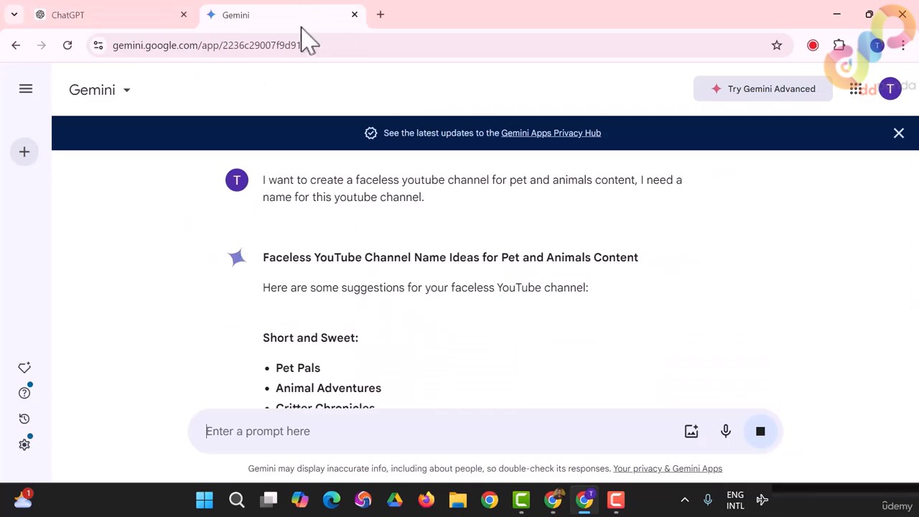Click the T avatar beside the user prompt
Image resolution: width=919 pixels, height=517 pixels.
237,180
